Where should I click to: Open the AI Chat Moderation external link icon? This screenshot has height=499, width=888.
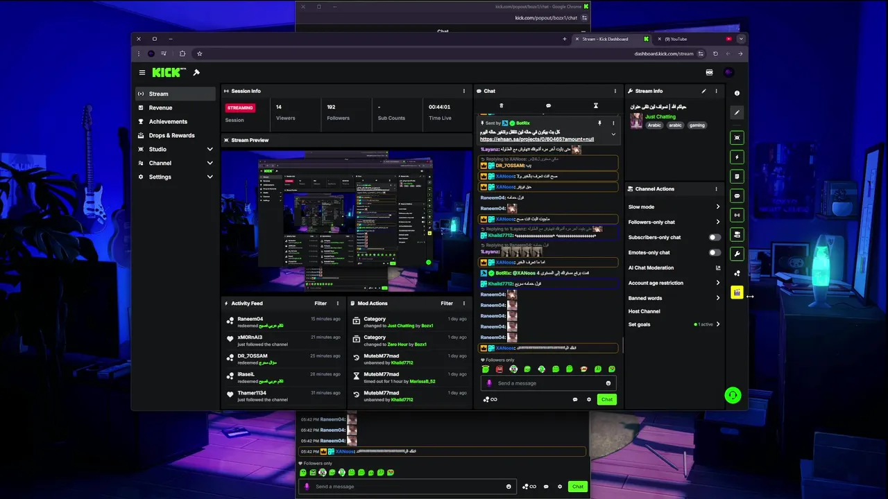718,268
